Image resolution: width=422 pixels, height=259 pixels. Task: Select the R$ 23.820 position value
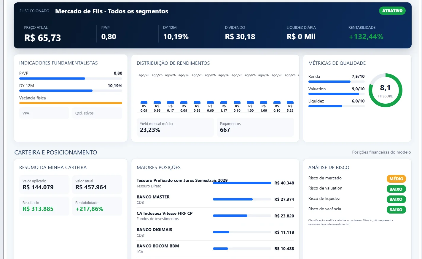point(284,216)
